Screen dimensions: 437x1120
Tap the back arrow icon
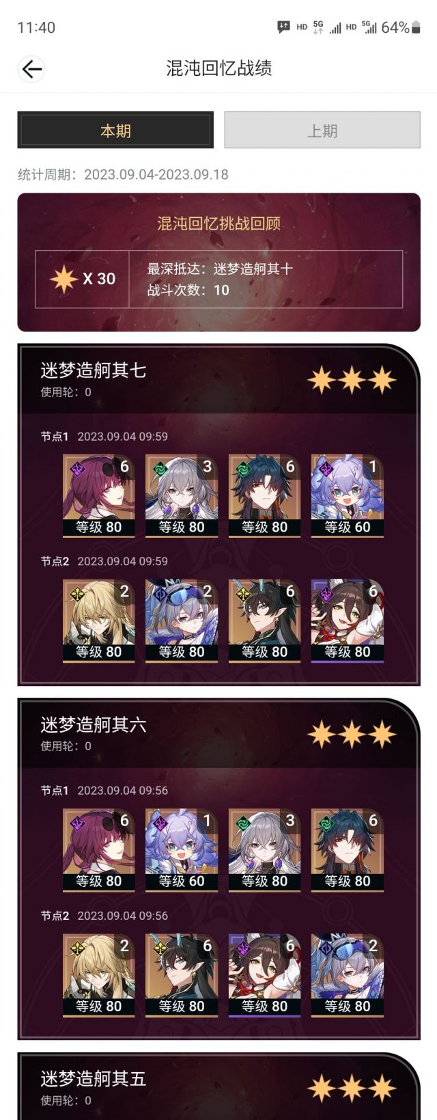pyautogui.click(x=31, y=68)
